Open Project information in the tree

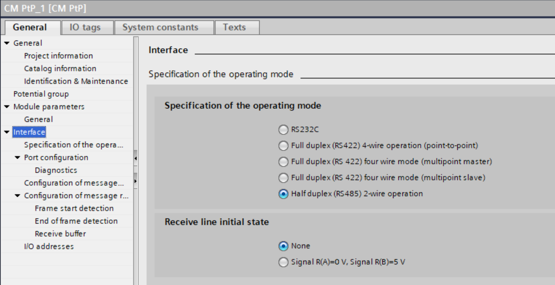(58, 56)
